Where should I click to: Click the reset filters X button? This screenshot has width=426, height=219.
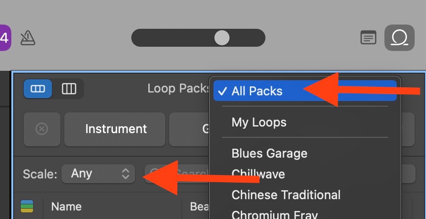click(x=42, y=129)
